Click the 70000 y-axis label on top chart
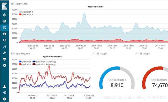 15,10
